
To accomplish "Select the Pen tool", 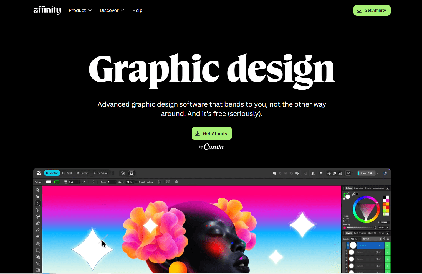I will coord(38,223).
